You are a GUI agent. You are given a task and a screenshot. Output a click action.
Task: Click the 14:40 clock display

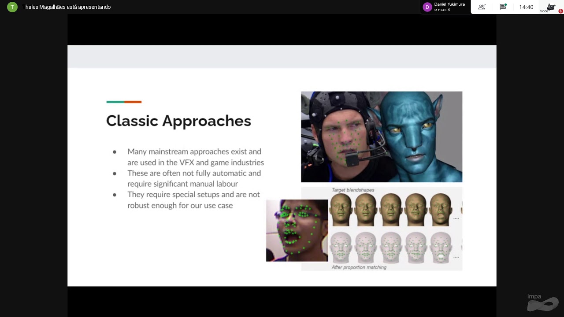(x=526, y=7)
